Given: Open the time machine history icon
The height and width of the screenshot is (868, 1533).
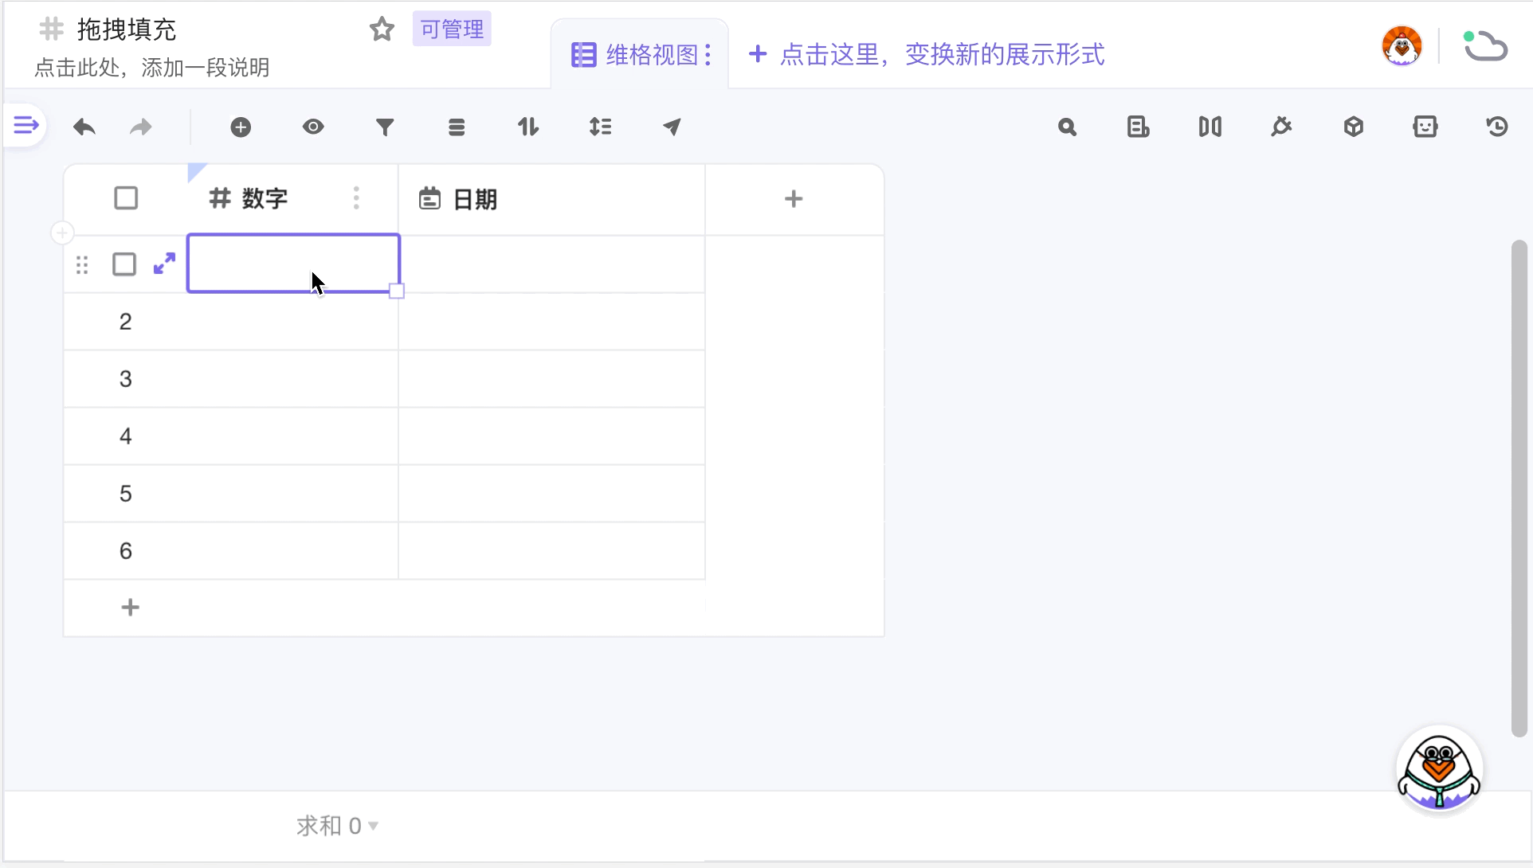Looking at the screenshot, I should point(1497,127).
